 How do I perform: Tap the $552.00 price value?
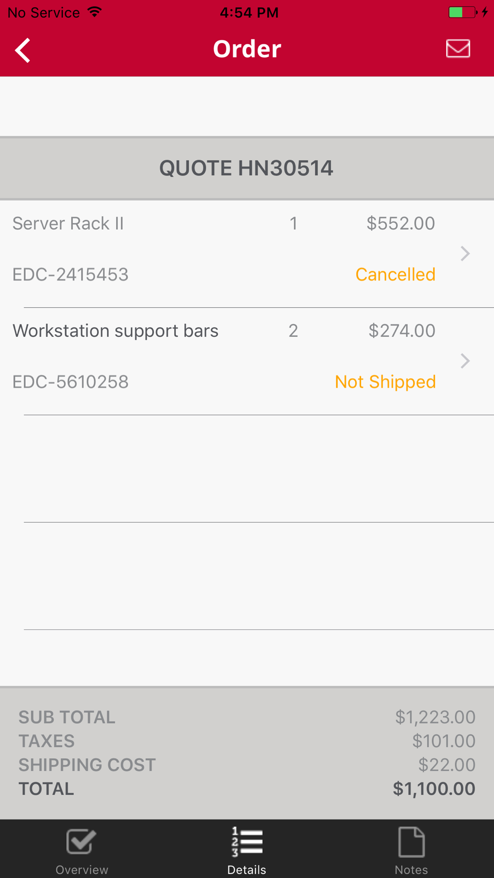pyautogui.click(x=401, y=223)
